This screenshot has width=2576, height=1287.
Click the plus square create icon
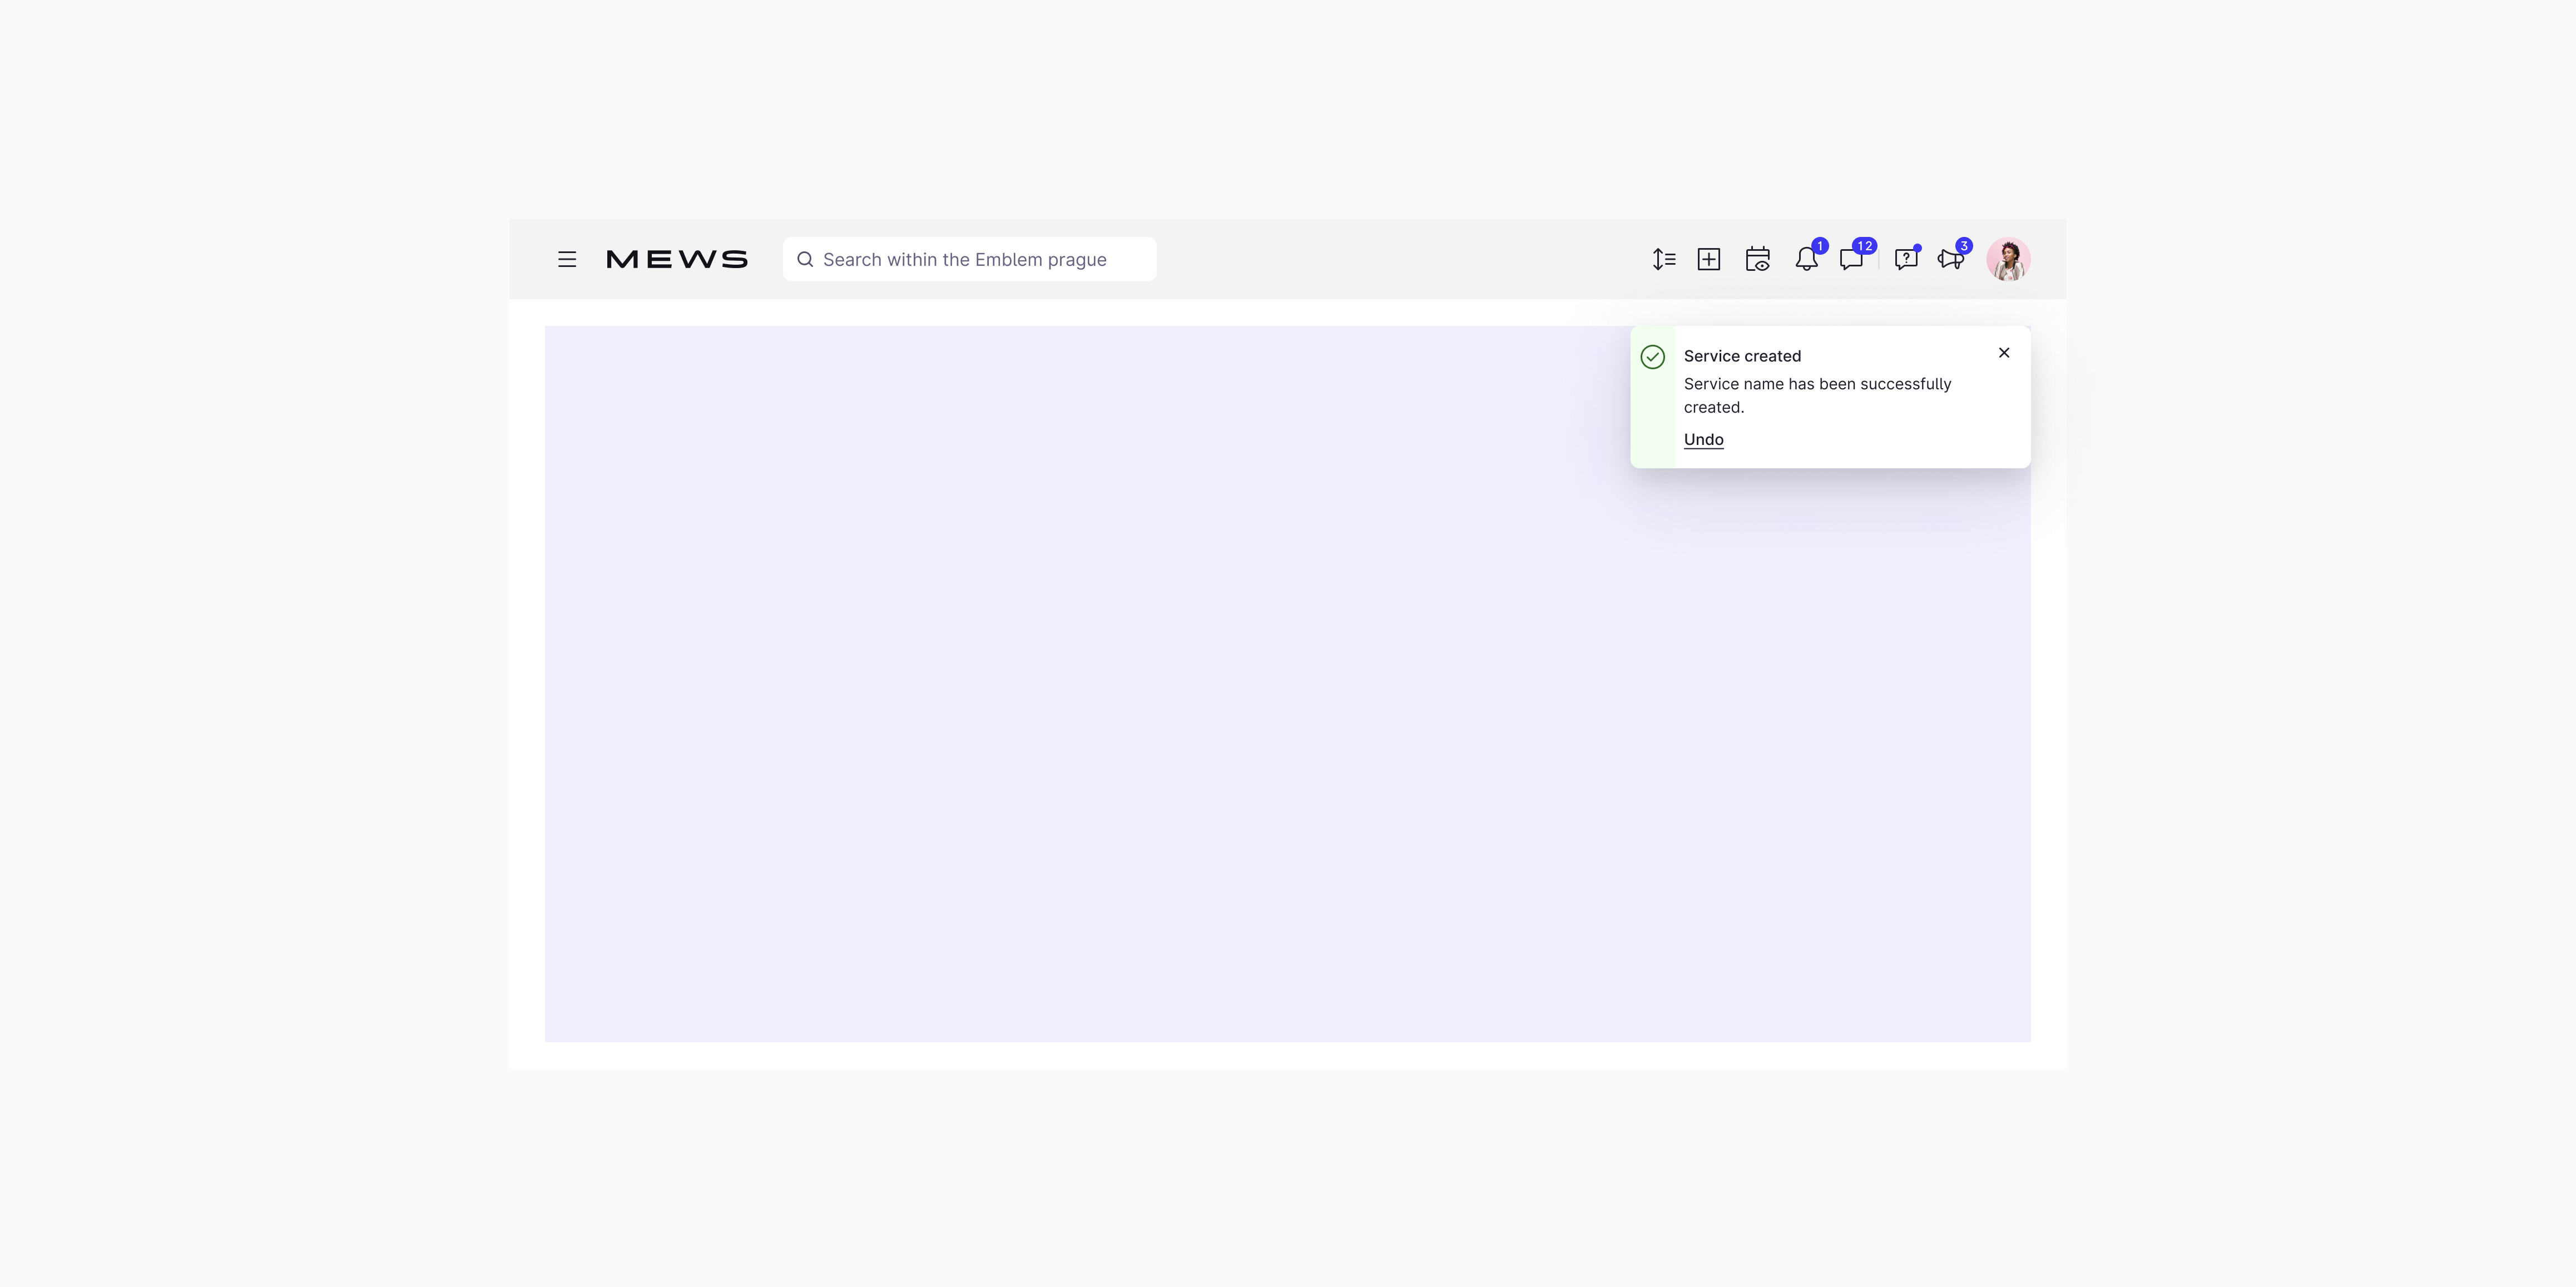tap(1709, 260)
